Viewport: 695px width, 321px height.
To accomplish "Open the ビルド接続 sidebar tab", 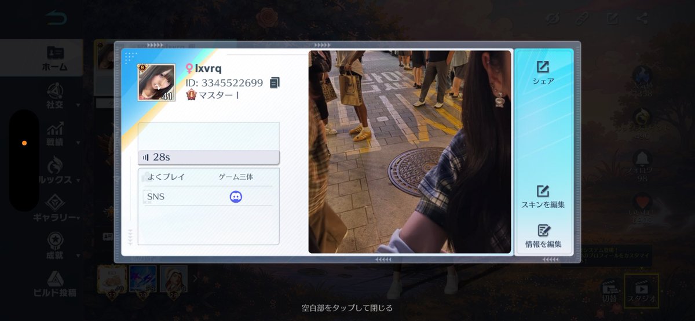I will coord(54,284).
